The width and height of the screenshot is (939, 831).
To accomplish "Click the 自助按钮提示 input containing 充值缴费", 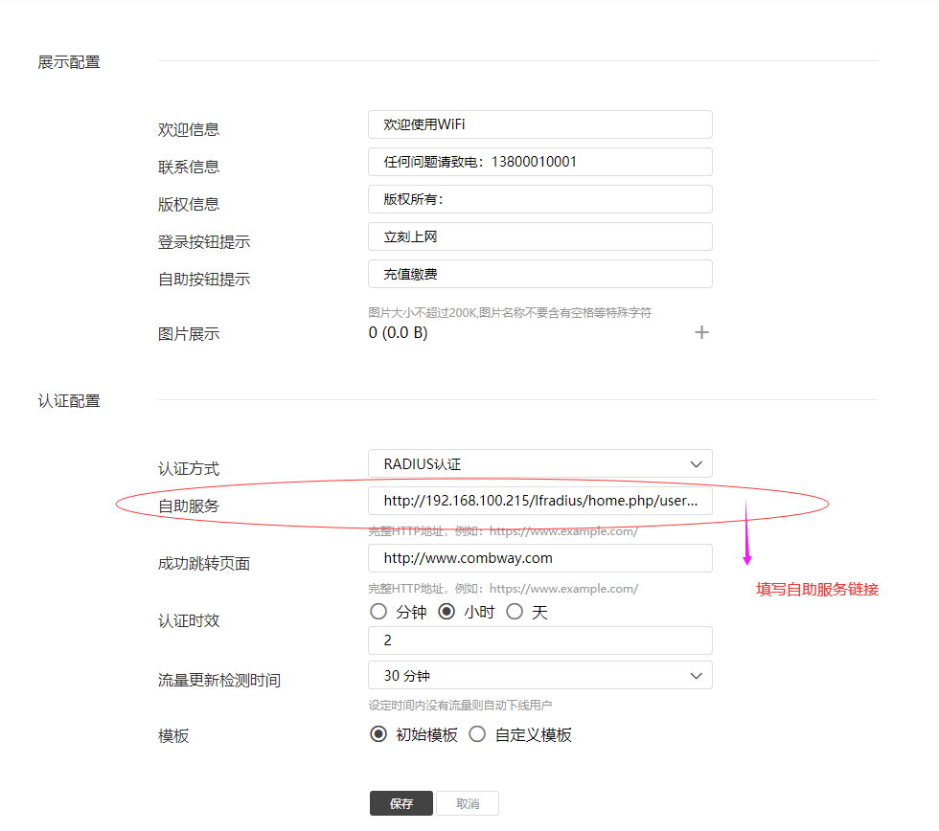I will (539, 274).
